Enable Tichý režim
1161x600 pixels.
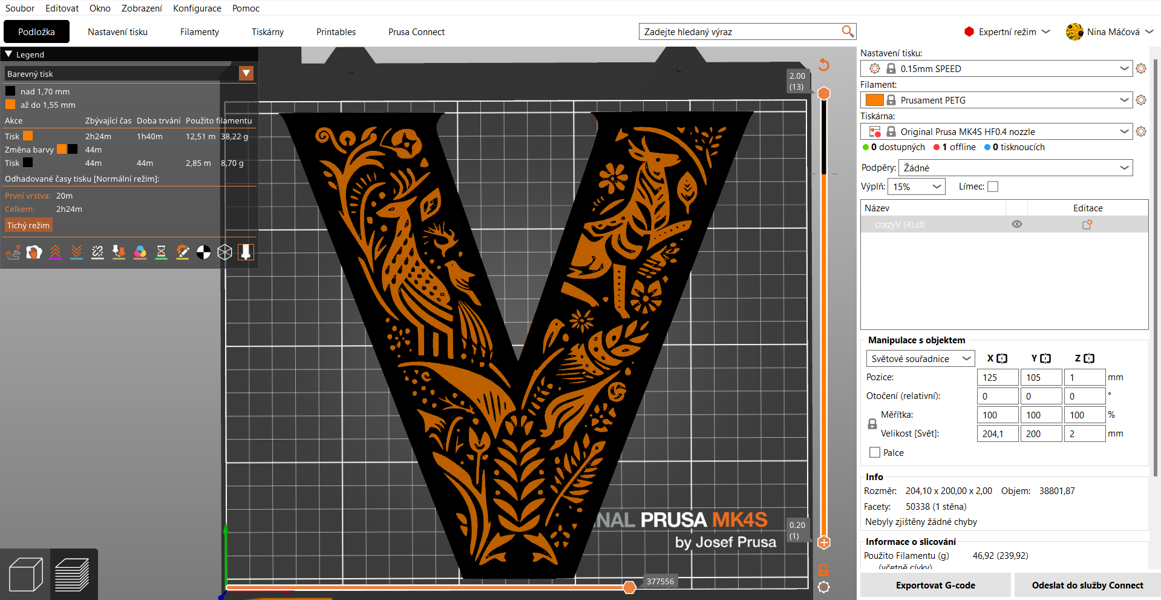pyautogui.click(x=28, y=225)
